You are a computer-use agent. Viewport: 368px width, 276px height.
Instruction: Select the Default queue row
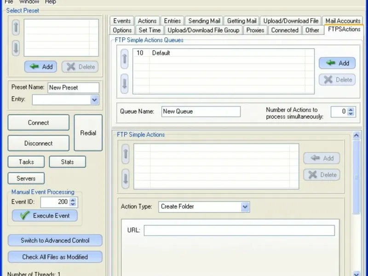tap(224, 53)
